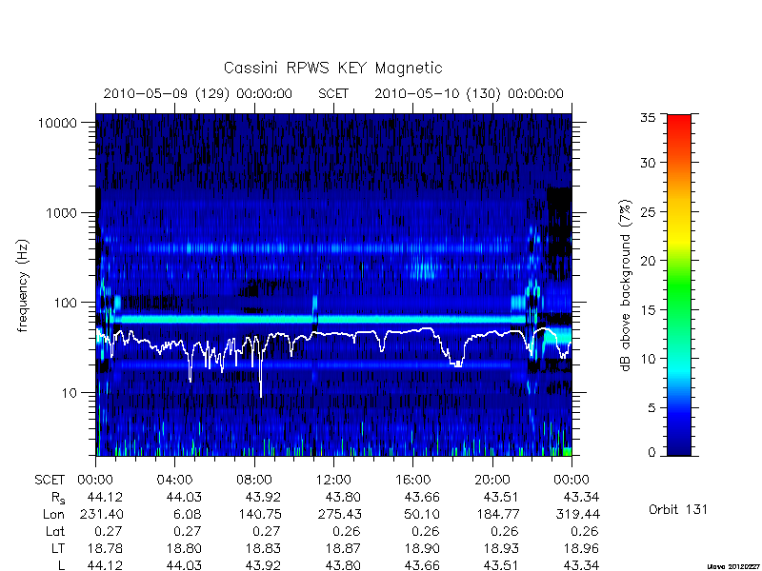Click the plot title Cassini RPWS KEY Magnetic

point(332,69)
